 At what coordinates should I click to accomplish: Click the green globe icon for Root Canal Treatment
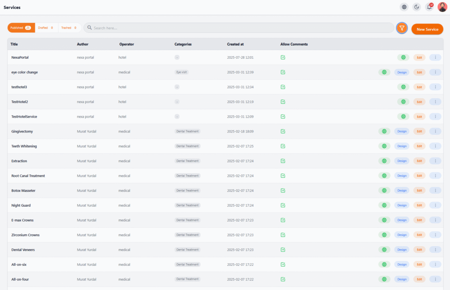(384, 175)
